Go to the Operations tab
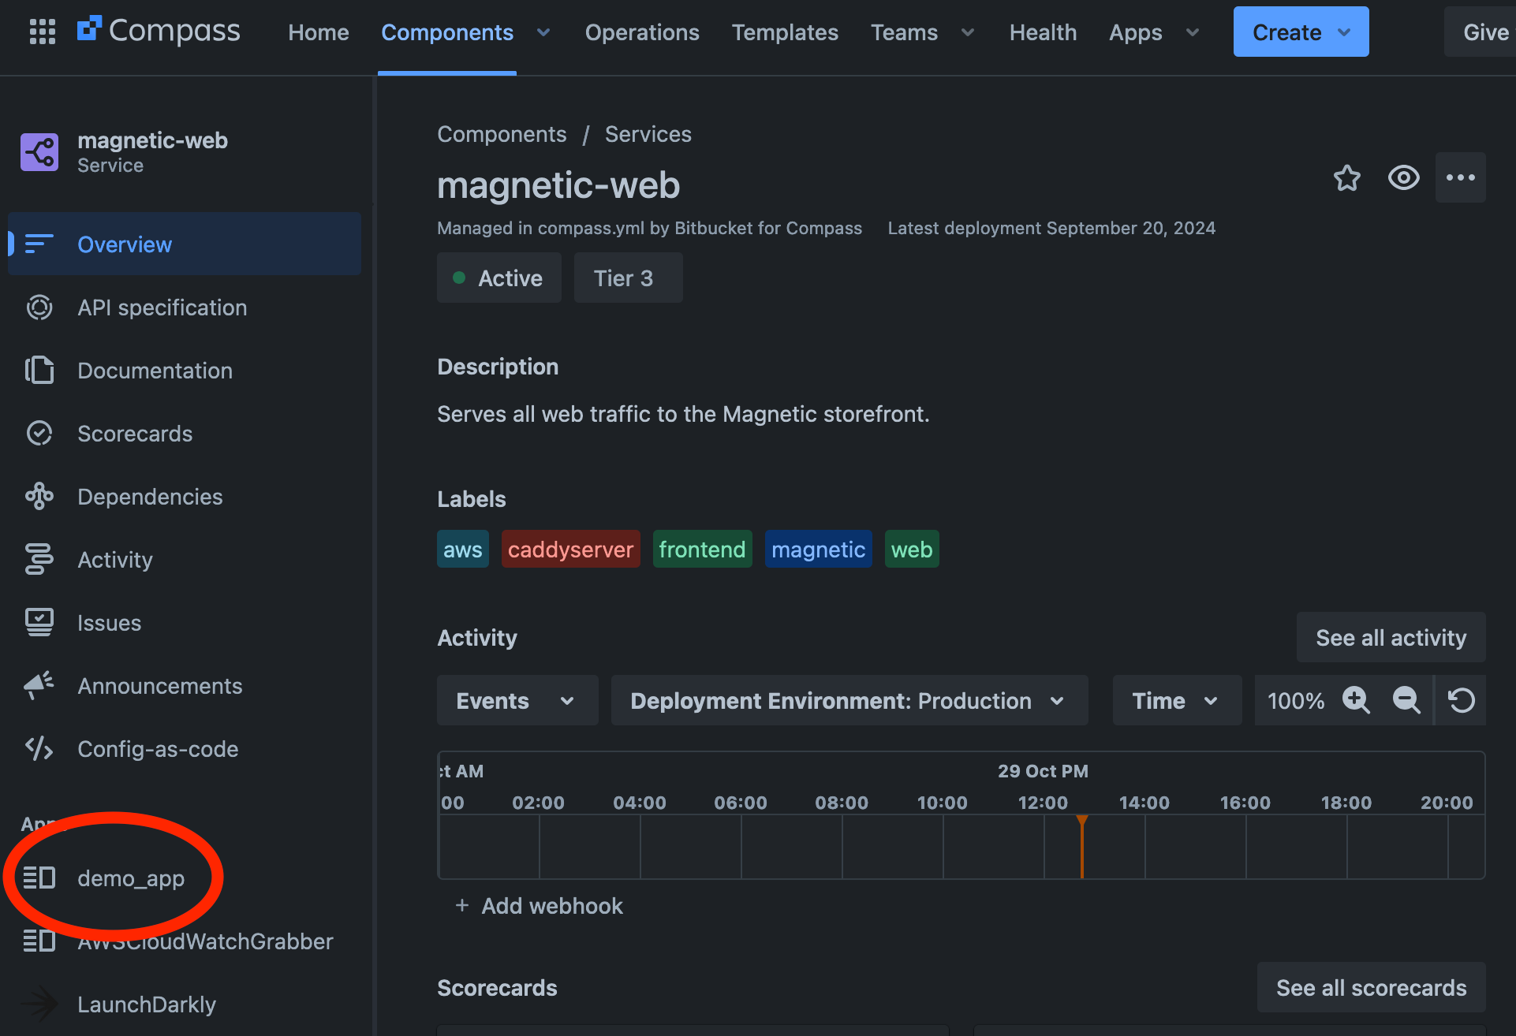 click(x=642, y=32)
